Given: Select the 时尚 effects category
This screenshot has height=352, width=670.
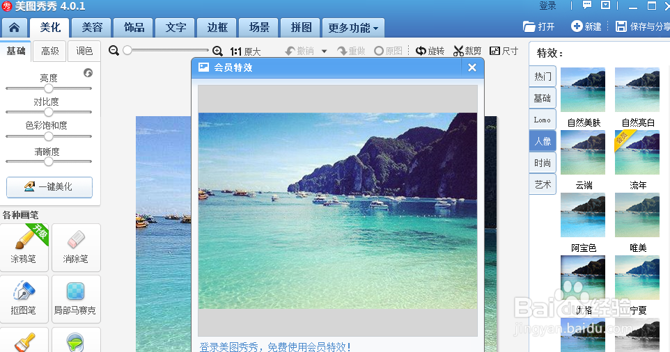Looking at the screenshot, I should pyautogui.click(x=543, y=163).
